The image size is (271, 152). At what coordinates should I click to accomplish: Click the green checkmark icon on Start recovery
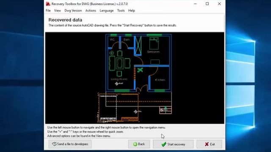tap(164, 144)
